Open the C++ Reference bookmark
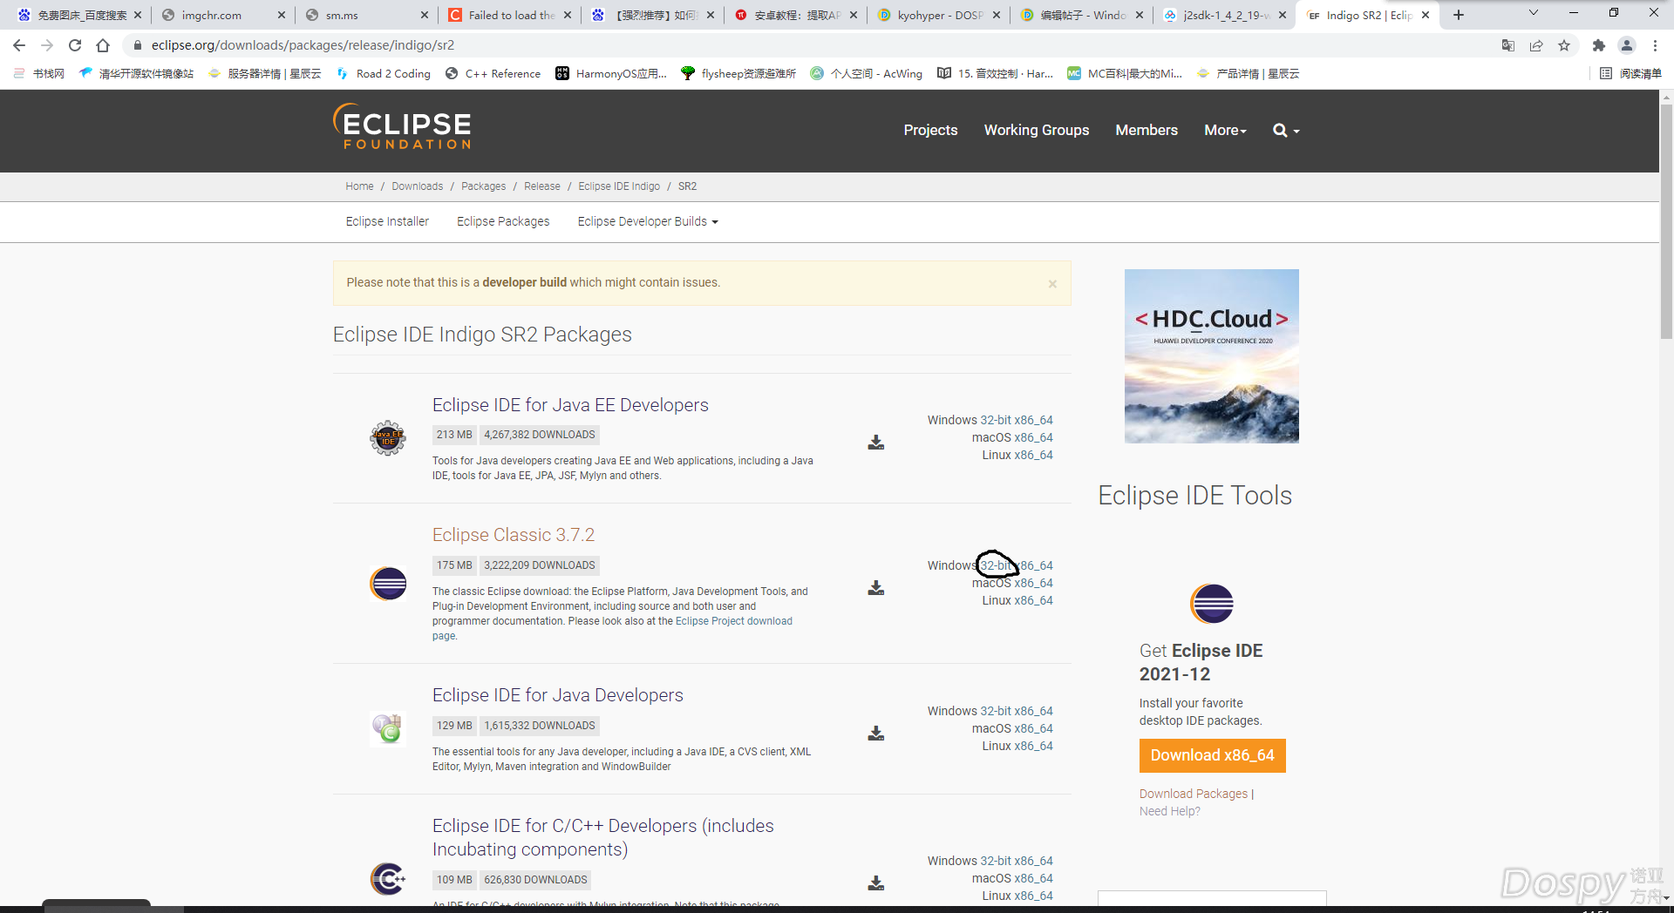Image resolution: width=1674 pixels, height=913 pixels. (x=493, y=74)
